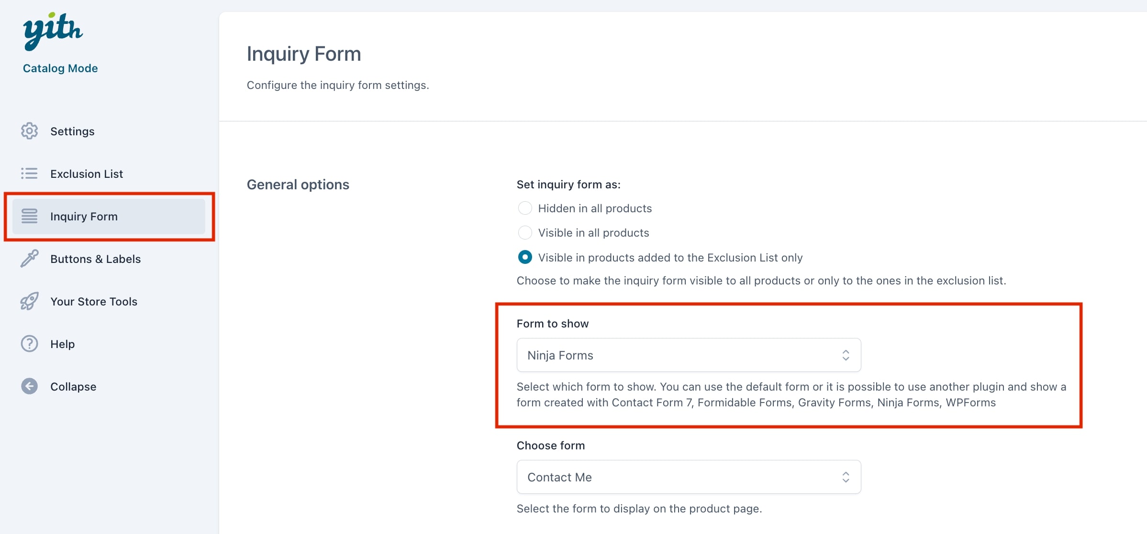Click 'Select the form to display on the product page.'
The height and width of the screenshot is (534, 1147).
tap(639, 509)
